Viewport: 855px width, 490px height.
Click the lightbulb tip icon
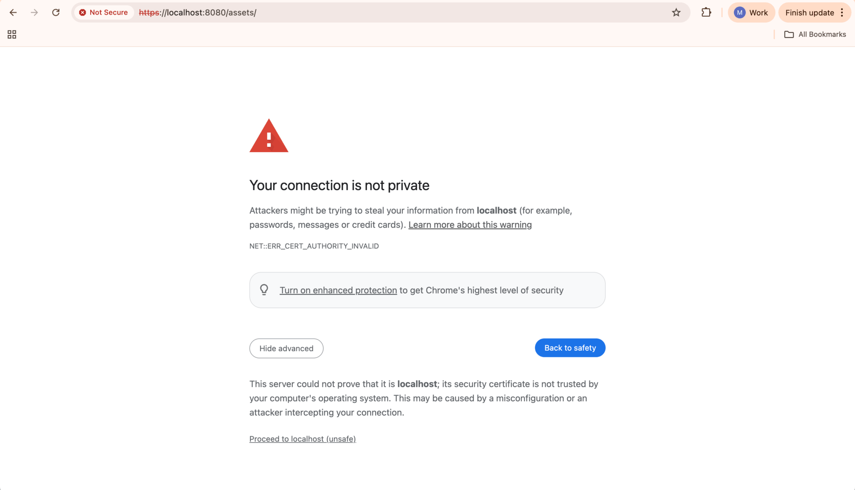pyautogui.click(x=264, y=290)
